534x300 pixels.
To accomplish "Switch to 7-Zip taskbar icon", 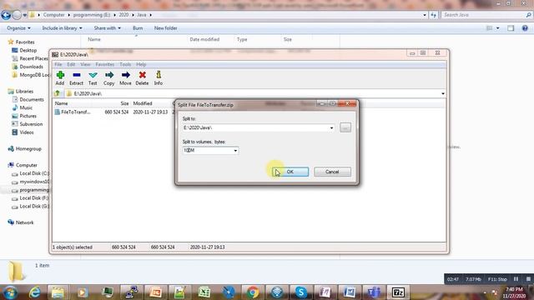I will (398, 292).
